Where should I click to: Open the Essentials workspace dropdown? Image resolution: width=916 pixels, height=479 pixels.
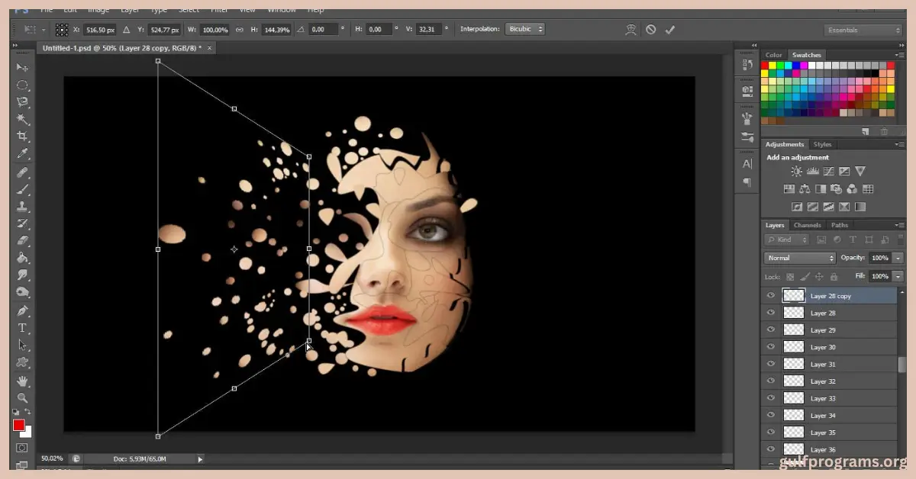[x=863, y=30]
